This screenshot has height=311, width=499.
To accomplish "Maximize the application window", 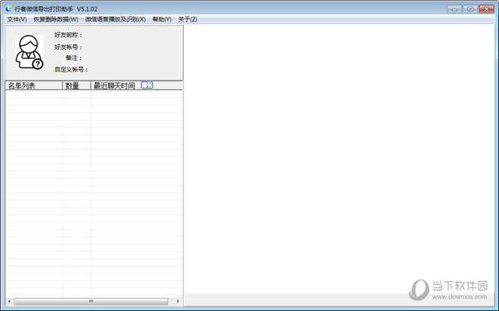I will 470,9.
